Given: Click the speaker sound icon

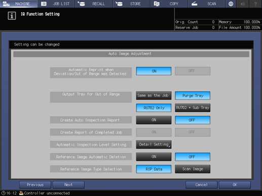Looking at the screenshot, I should click(243, 4).
